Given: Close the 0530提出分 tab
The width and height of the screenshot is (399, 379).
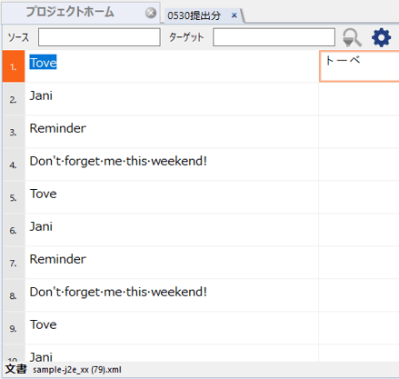Looking at the screenshot, I should (x=234, y=15).
